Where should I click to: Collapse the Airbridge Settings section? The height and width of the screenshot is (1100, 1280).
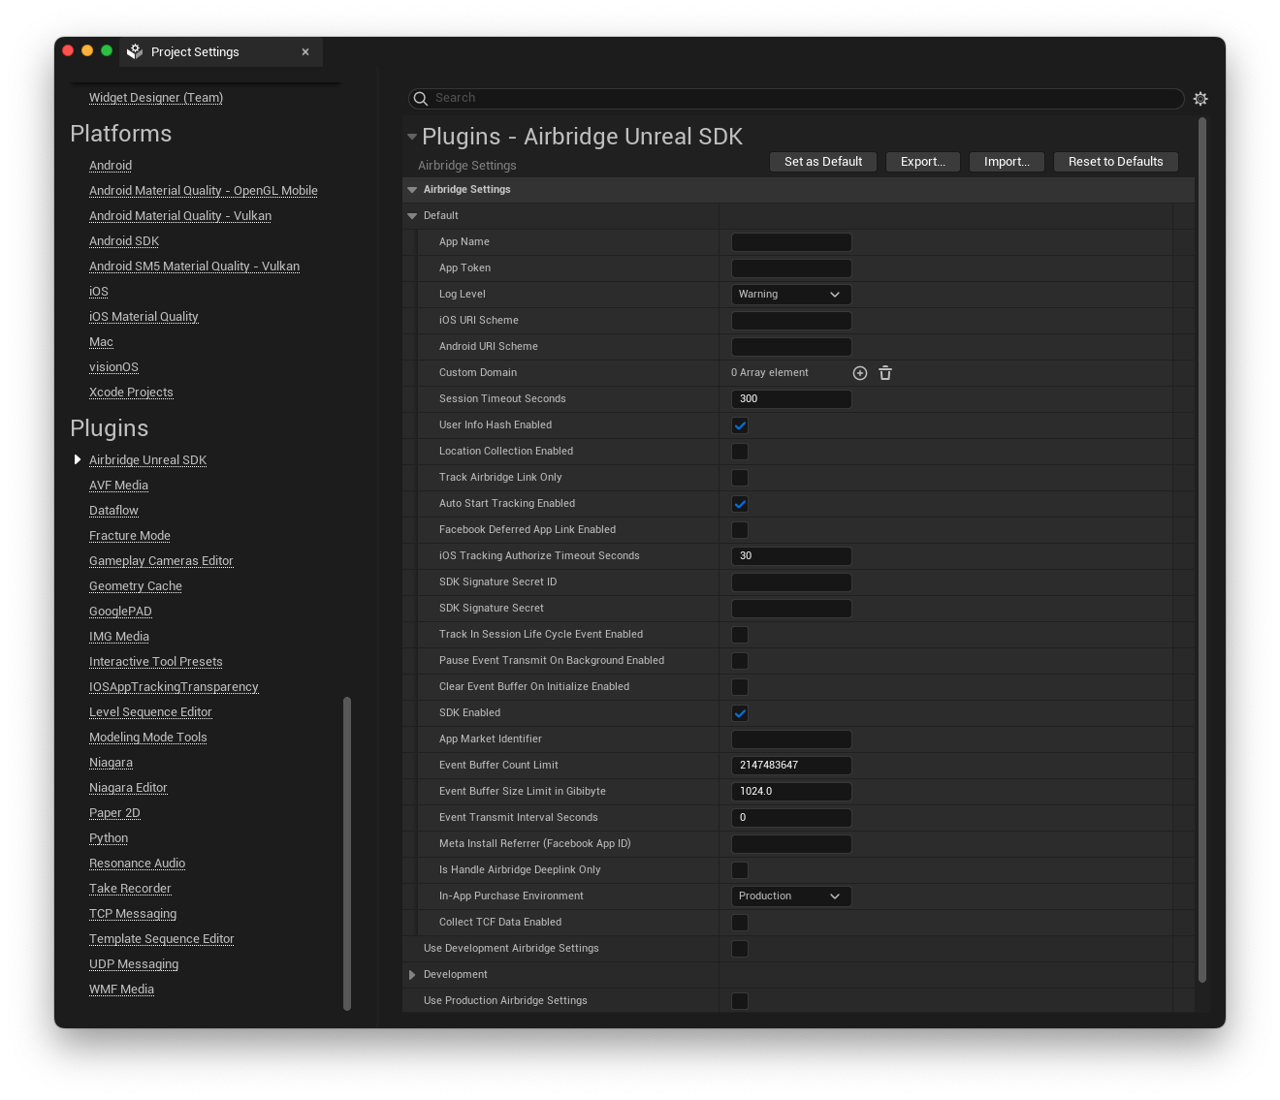(412, 190)
